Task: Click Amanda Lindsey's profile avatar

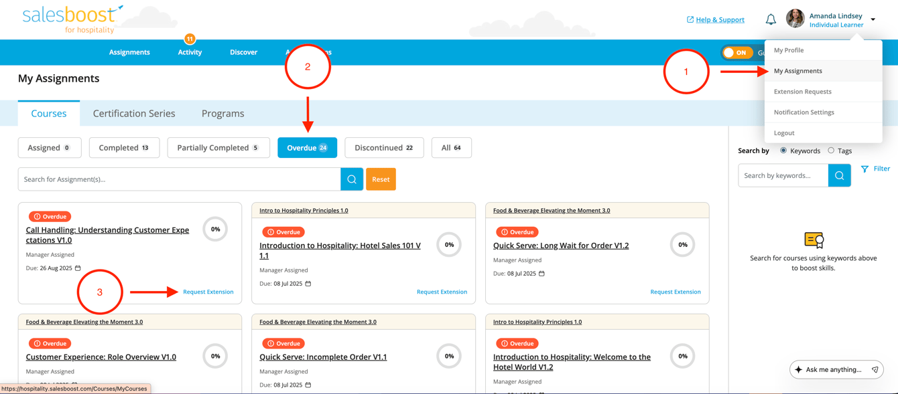Action: (795, 19)
